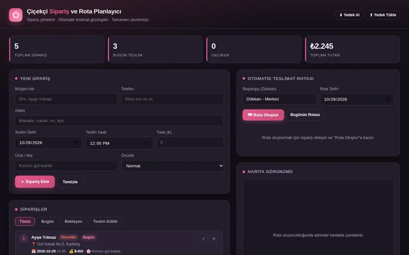409x255 pixels.
Task: Mark Ayşe Yılmaz order as delivered
Action: tap(203, 239)
